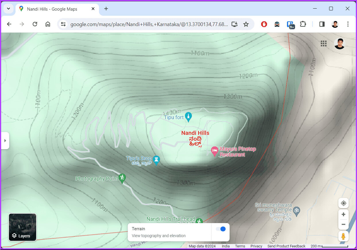Open a new browser tab
This screenshot has height=250, width=357.
106,9
